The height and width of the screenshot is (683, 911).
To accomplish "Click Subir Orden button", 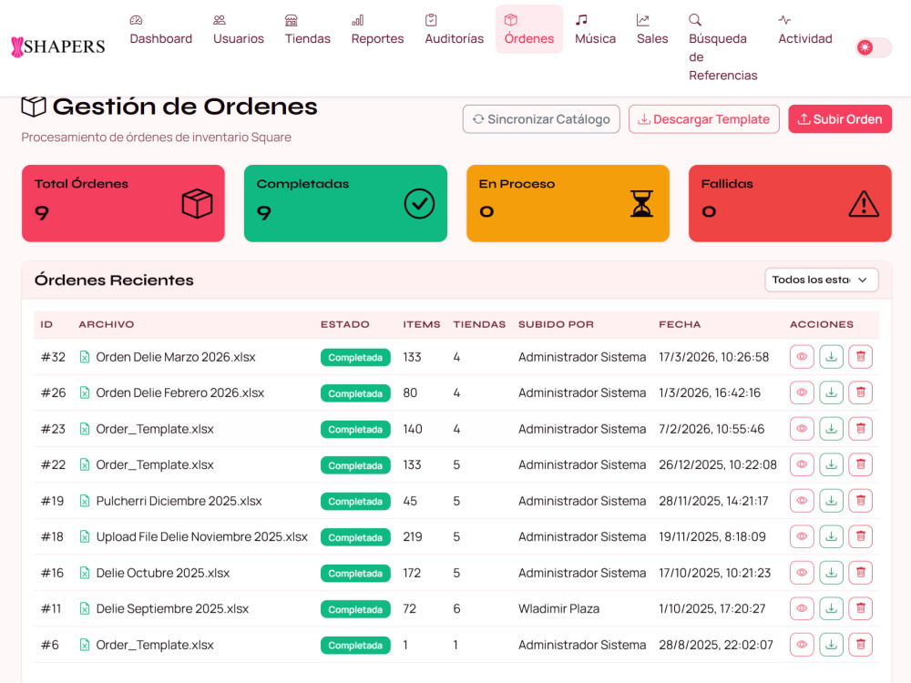I will coord(840,119).
